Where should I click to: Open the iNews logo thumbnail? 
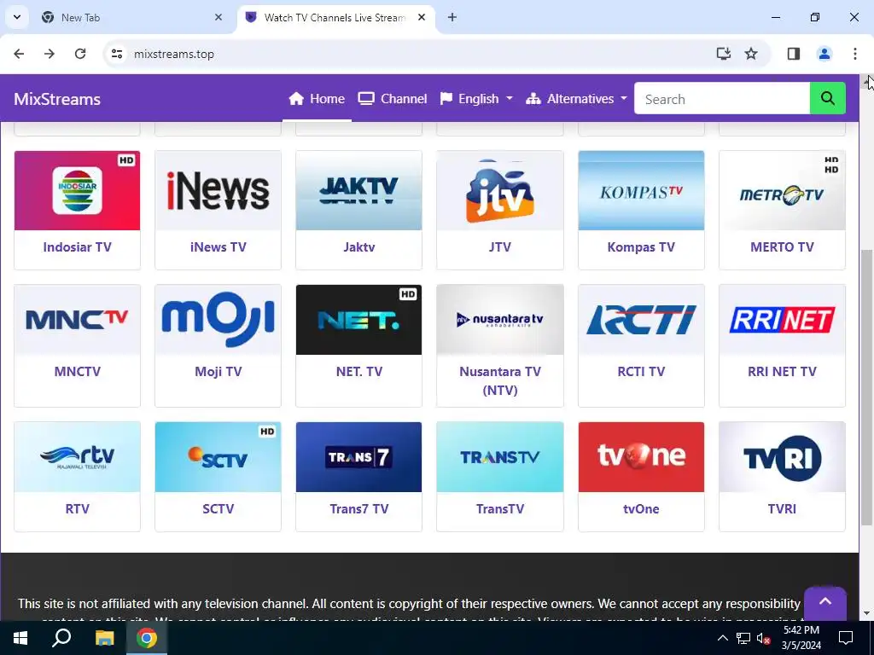pyautogui.click(x=218, y=190)
